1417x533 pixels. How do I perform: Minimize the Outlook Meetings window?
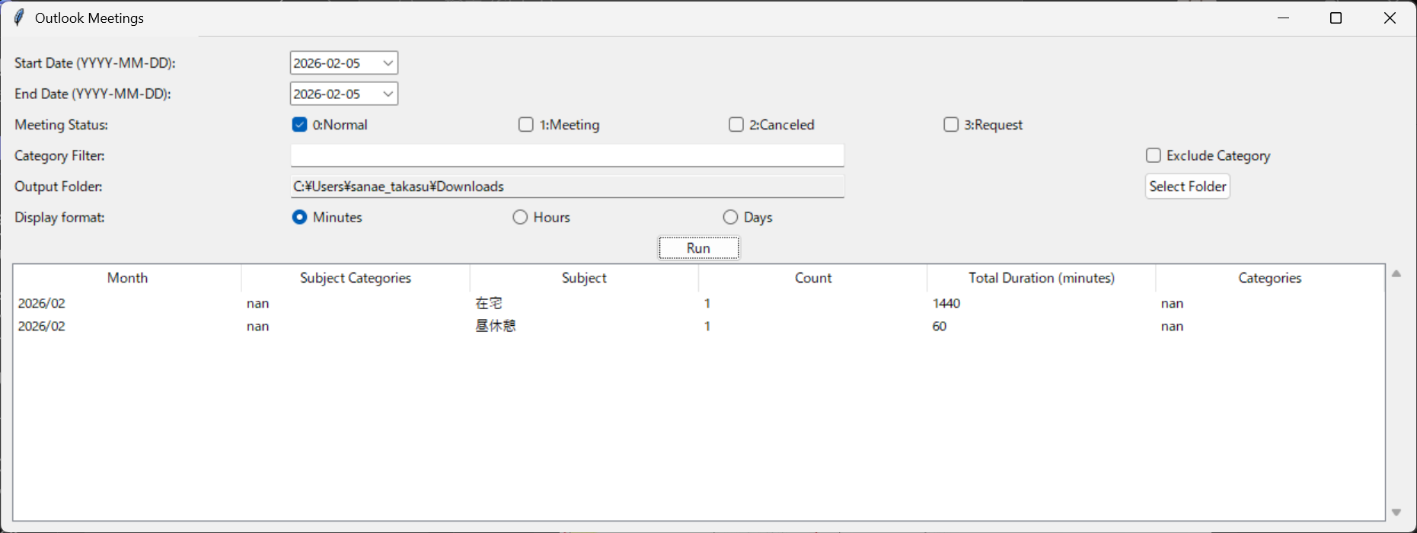(x=1283, y=18)
